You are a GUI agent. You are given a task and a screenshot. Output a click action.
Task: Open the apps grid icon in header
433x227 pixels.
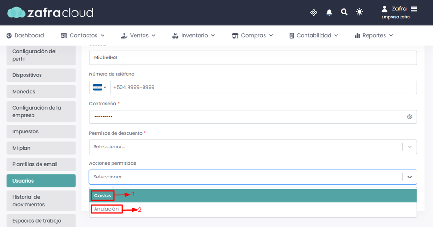(313, 12)
